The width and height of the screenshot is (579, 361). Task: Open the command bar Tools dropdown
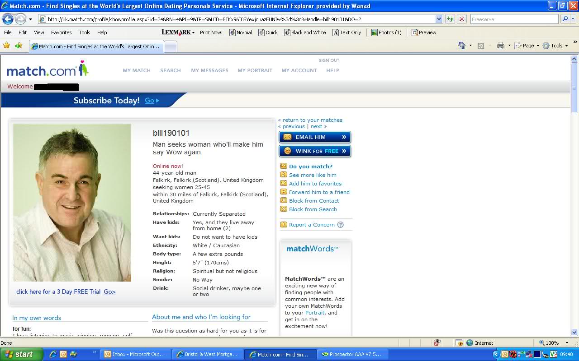pos(555,46)
